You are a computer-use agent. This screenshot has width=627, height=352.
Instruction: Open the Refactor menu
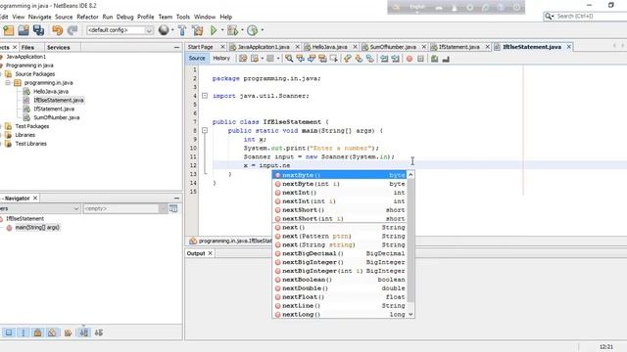[x=87, y=17]
